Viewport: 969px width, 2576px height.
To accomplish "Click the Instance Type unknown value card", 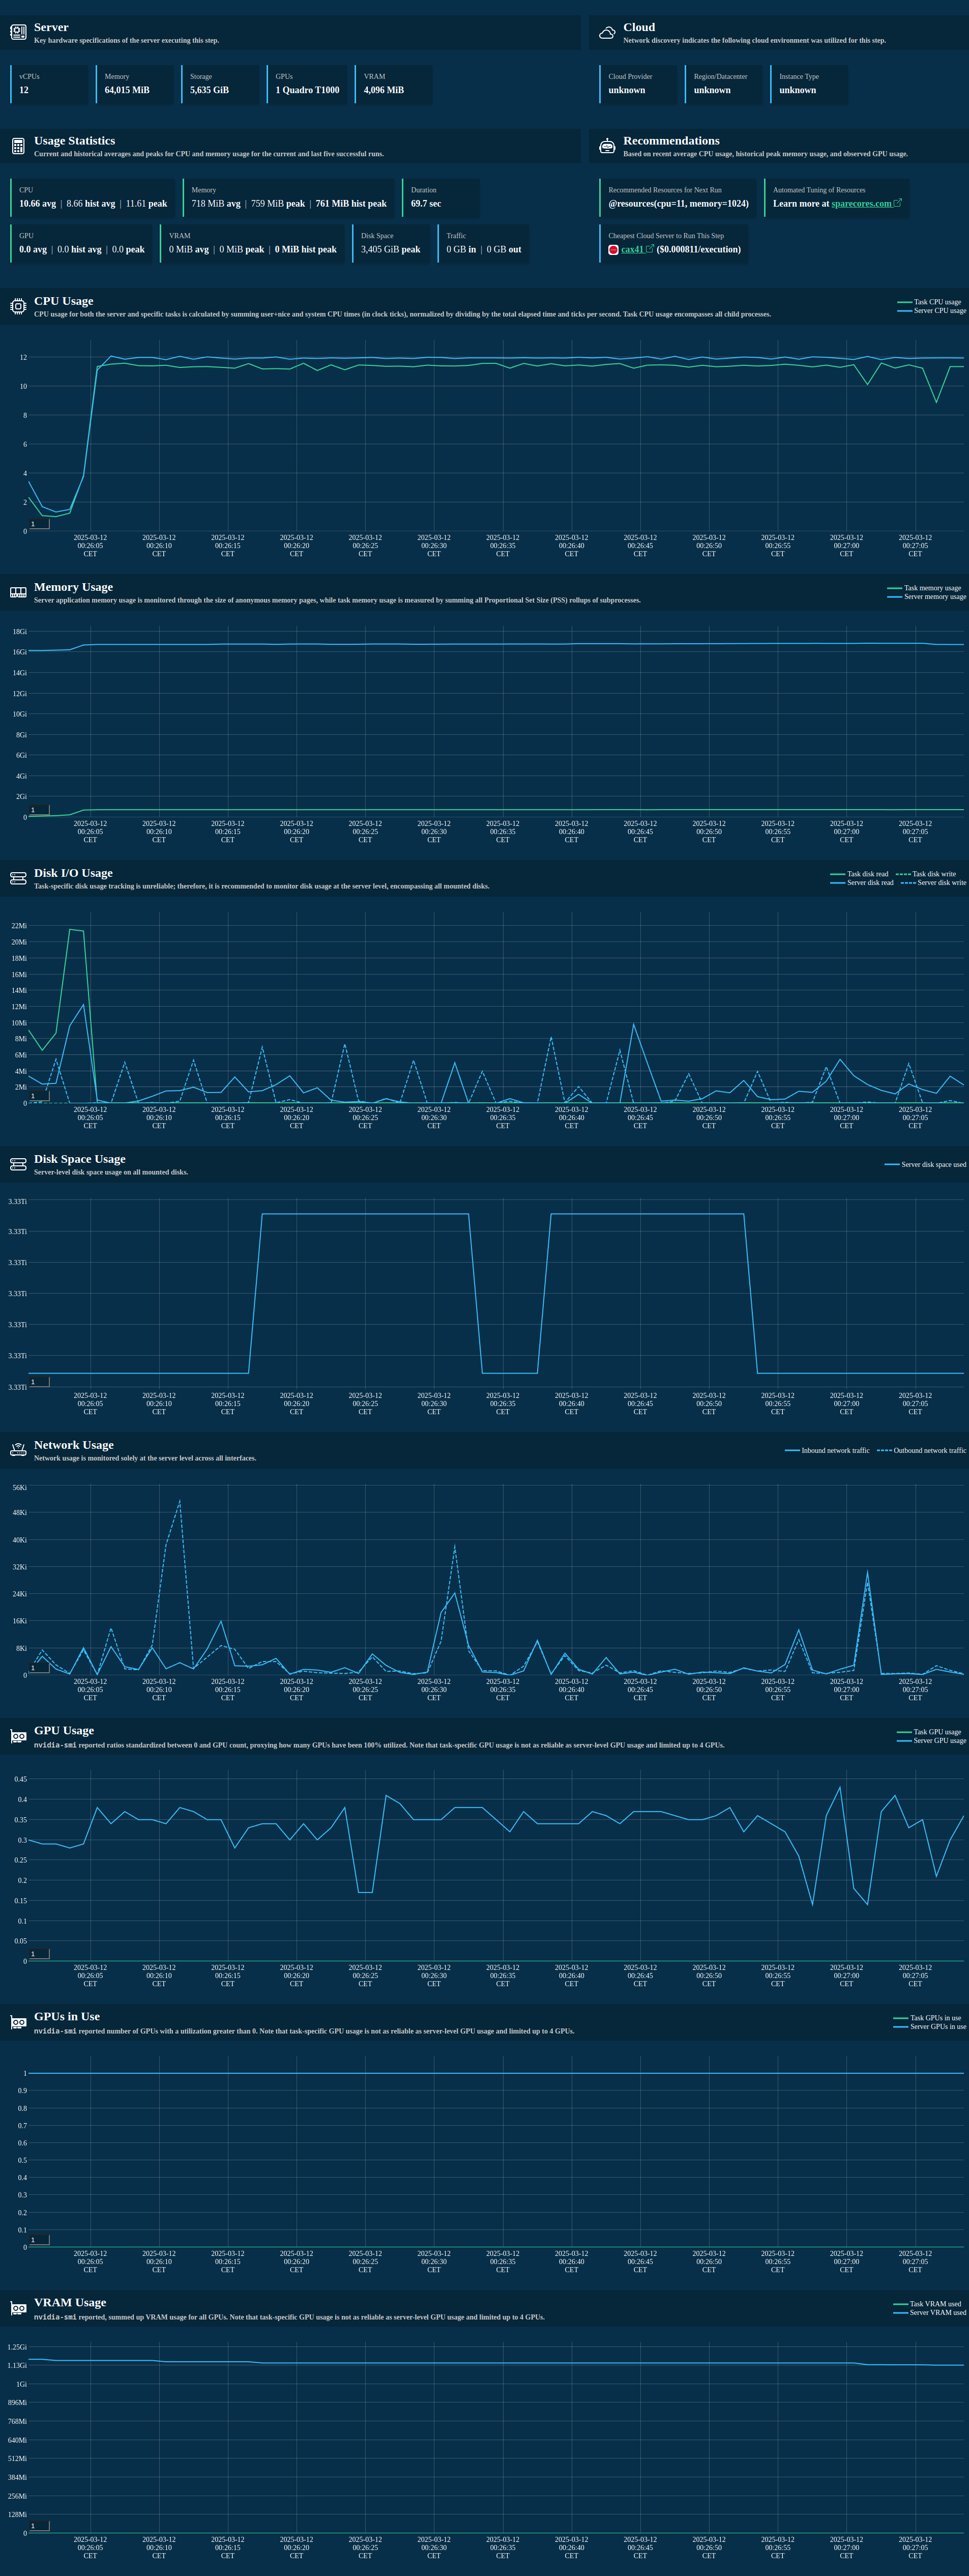I will point(809,84).
